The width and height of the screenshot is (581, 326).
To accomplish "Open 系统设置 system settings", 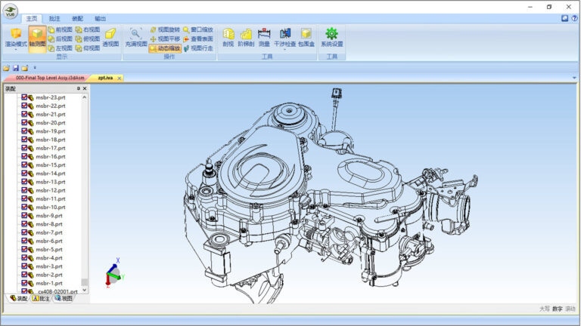I will [331, 38].
